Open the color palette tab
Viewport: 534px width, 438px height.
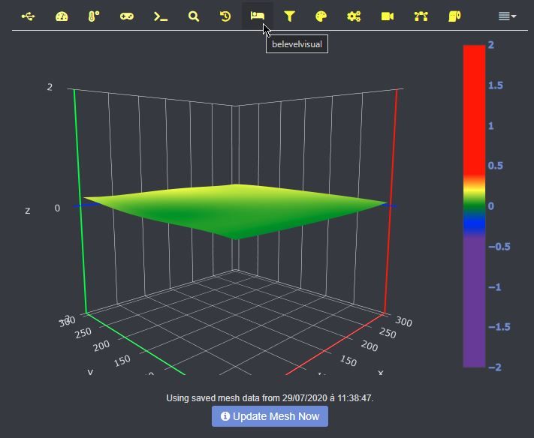click(x=321, y=16)
